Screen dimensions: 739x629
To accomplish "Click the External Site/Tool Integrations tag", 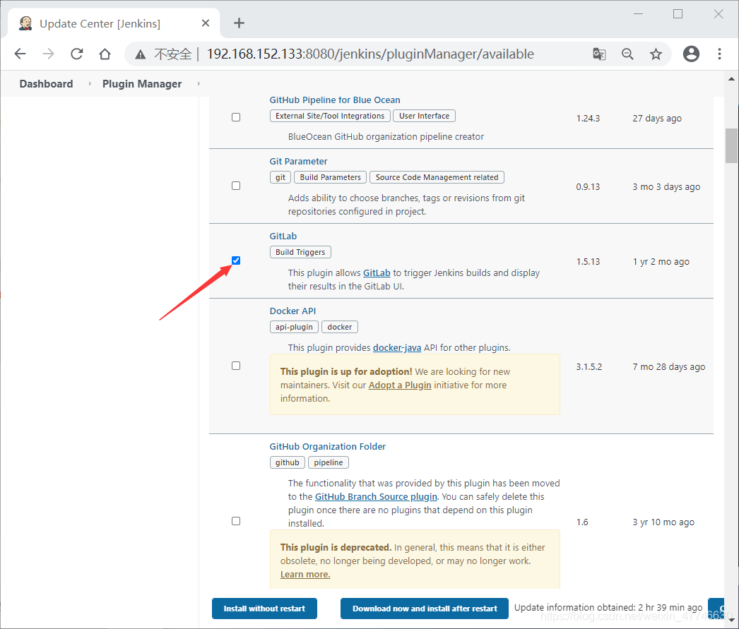I will point(330,116).
